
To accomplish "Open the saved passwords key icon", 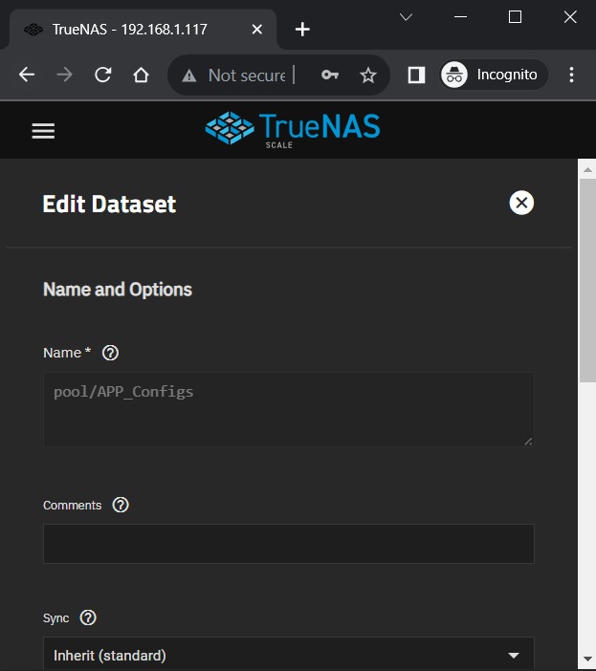I will (x=330, y=75).
